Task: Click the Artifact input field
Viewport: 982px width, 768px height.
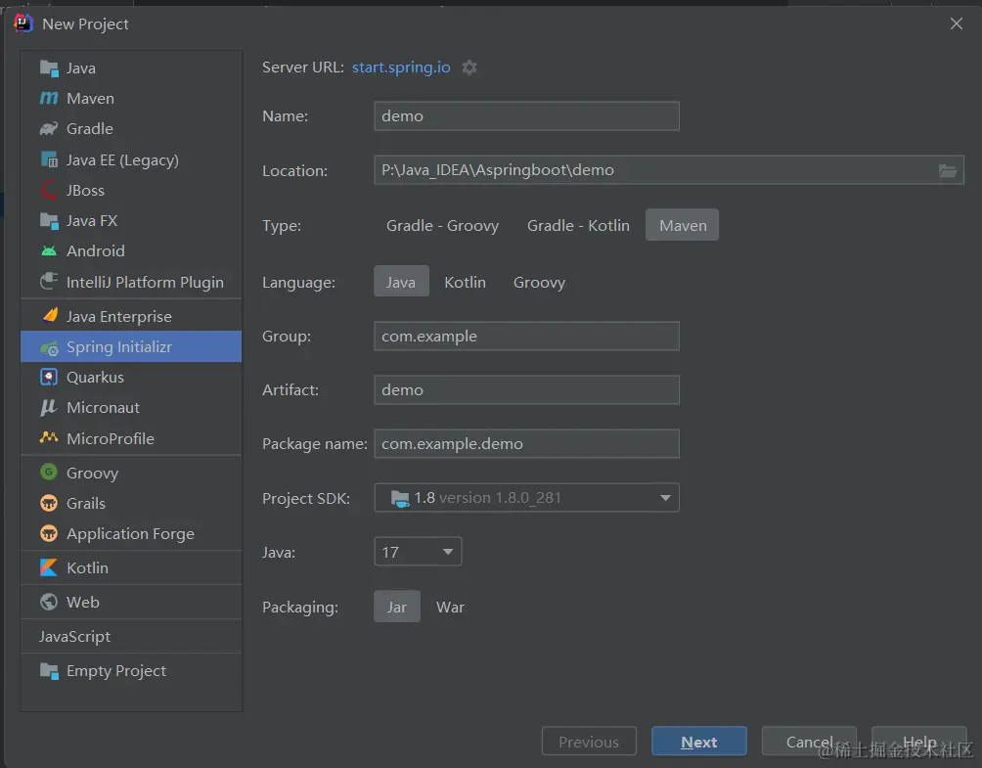Action: 526,389
